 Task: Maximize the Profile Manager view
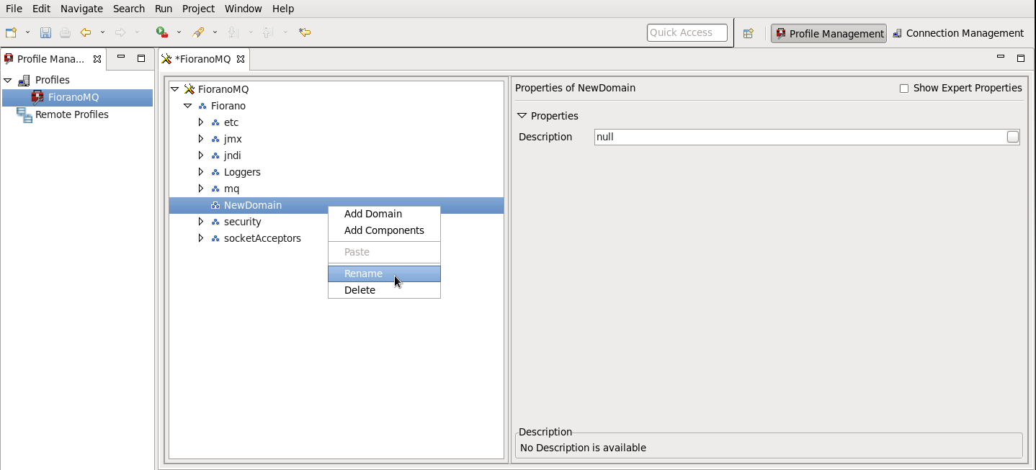[x=141, y=58]
